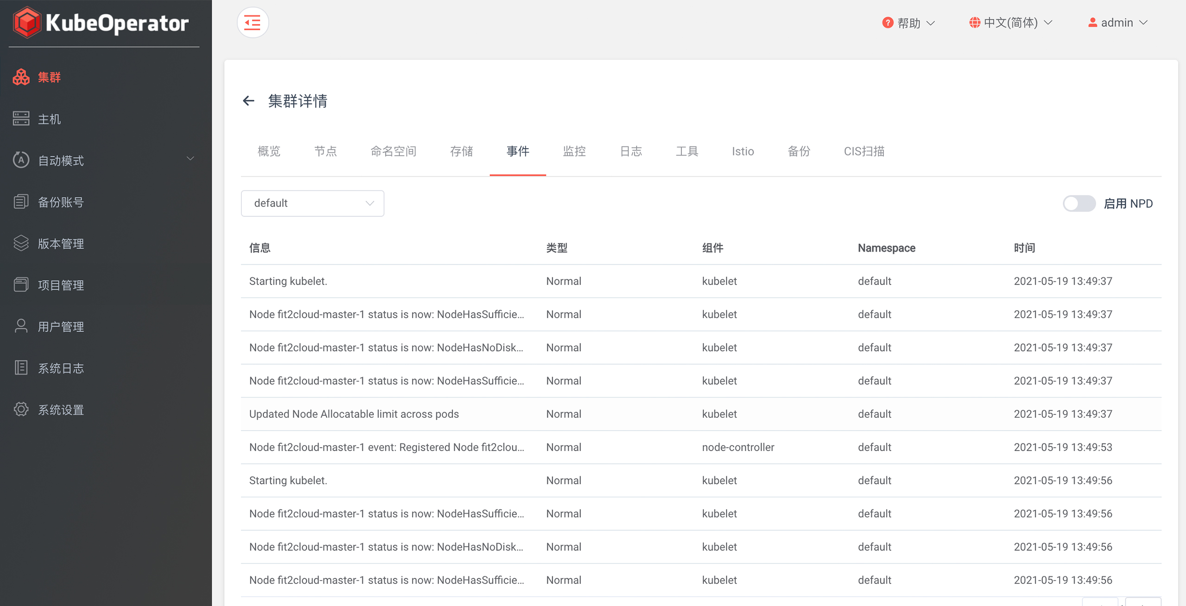
Task: Collapse the sidebar with the menu fold icon
Action: (x=252, y=22)
